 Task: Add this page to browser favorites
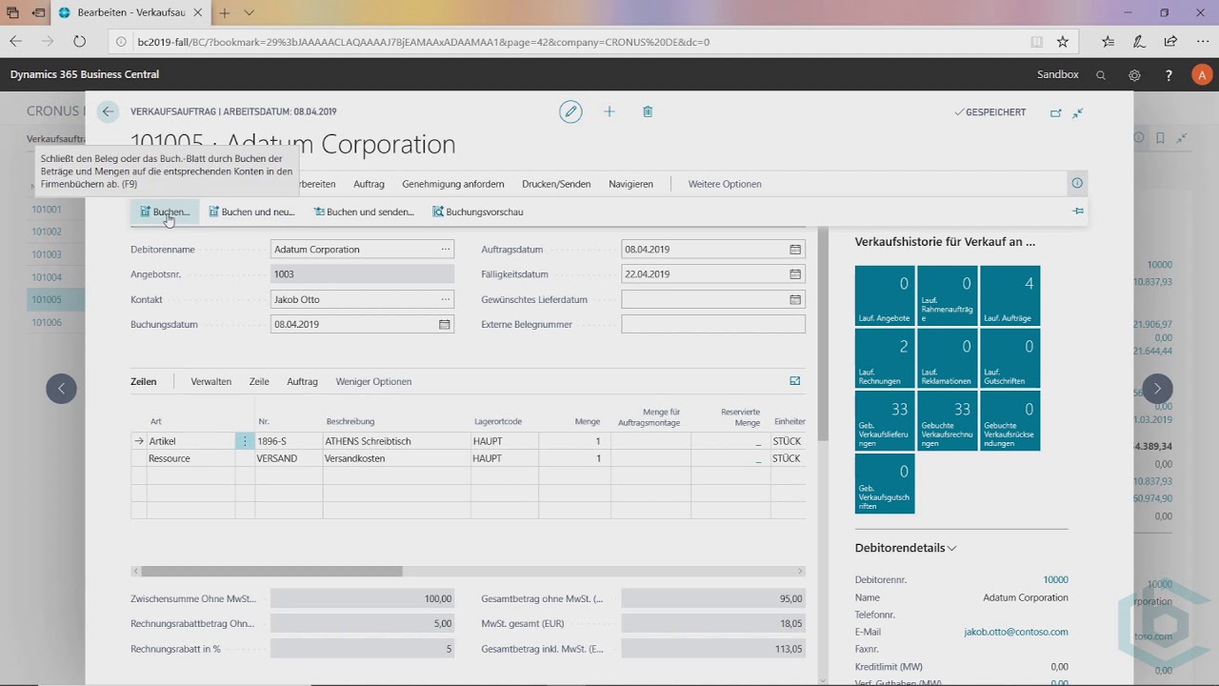tap(1063, 42)
